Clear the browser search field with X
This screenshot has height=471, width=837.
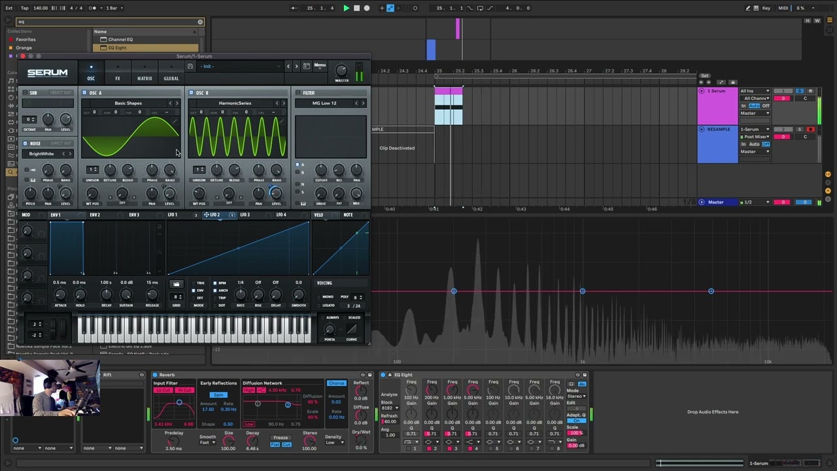tap(200, 22)
